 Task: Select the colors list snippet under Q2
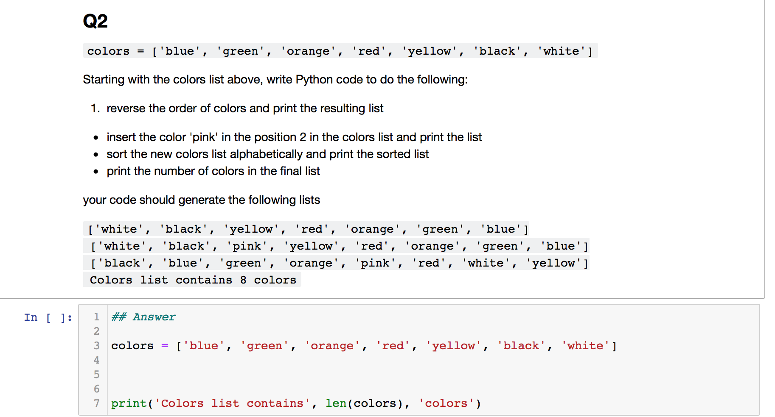point(340,51)
